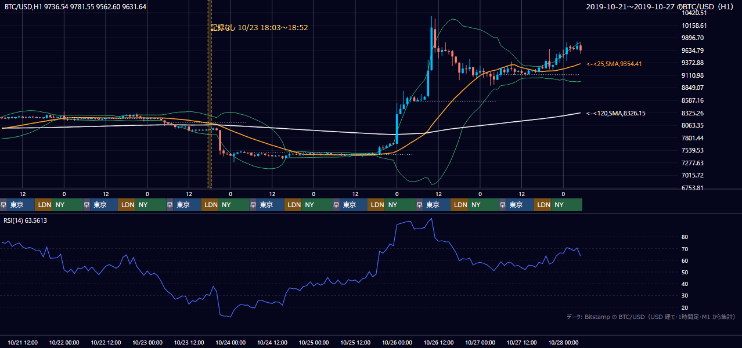Click price axis value 6753.81
Screen dimensions: 742x348
pos(693,188)
